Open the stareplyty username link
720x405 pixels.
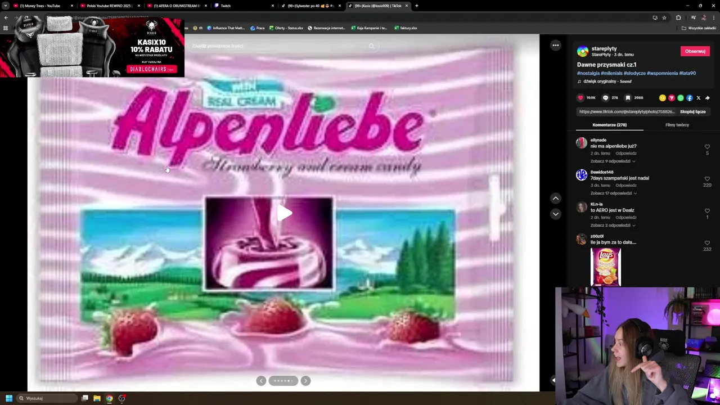(x=604, y=49)
